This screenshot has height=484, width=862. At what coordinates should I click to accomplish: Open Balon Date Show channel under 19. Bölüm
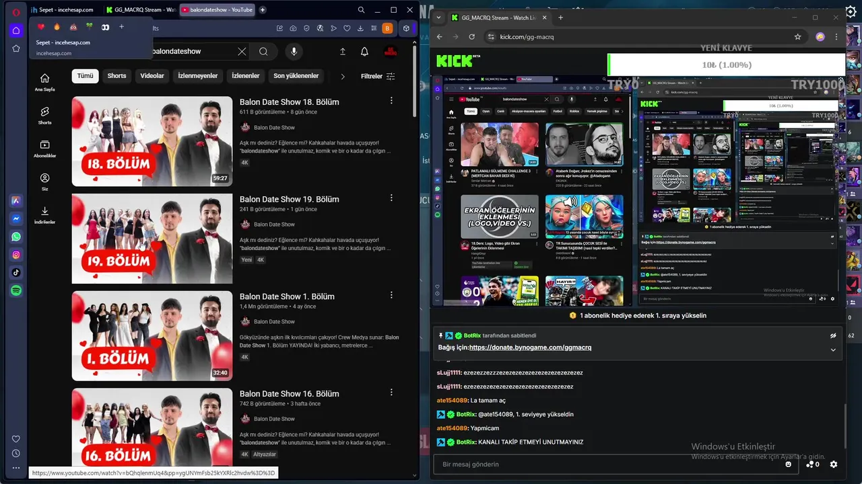click(274, 225)
